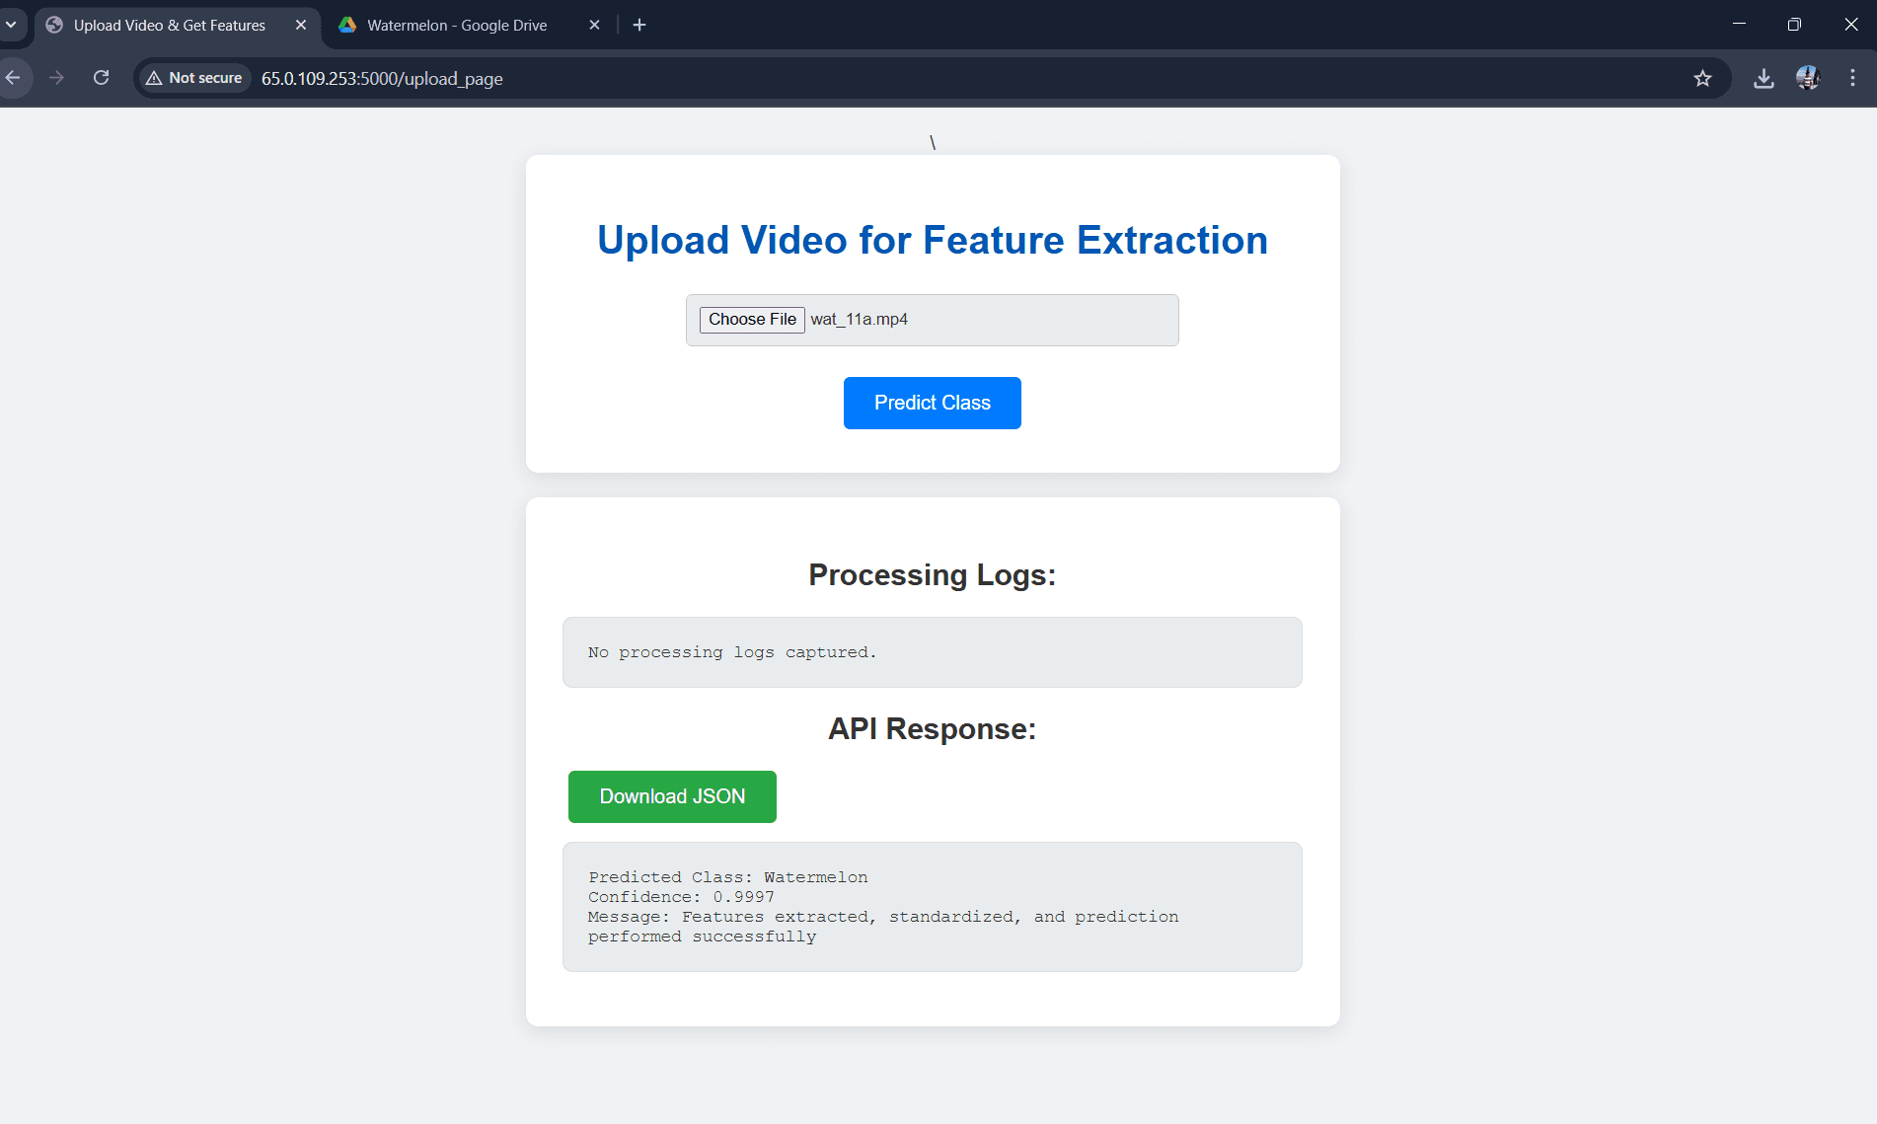Select the Upload Video & Get Features tab

tap(169, 26)
